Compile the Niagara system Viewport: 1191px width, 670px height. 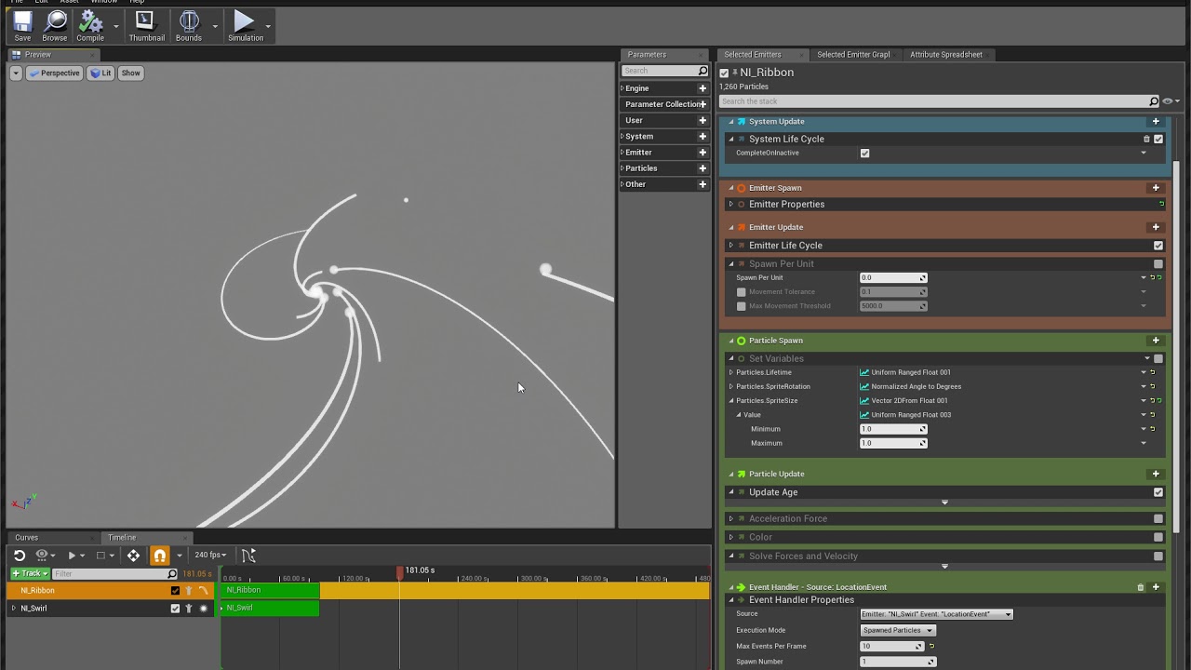tap(90, 25)
